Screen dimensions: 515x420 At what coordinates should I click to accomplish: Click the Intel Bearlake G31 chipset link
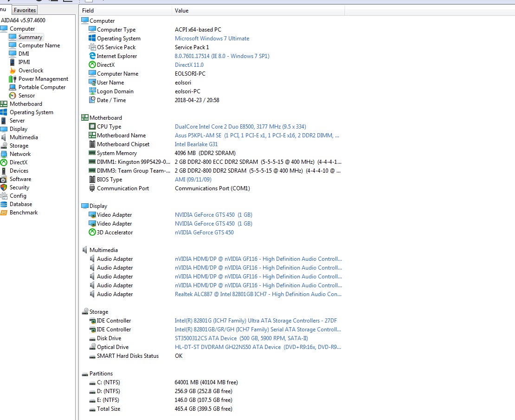click(196, 144)
